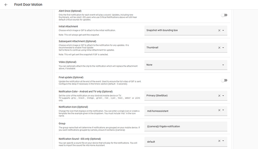Image resolution: width=258 pixels, height=149 pixels.
Task: Open the Video dropdown arrow
Action: 223,65
